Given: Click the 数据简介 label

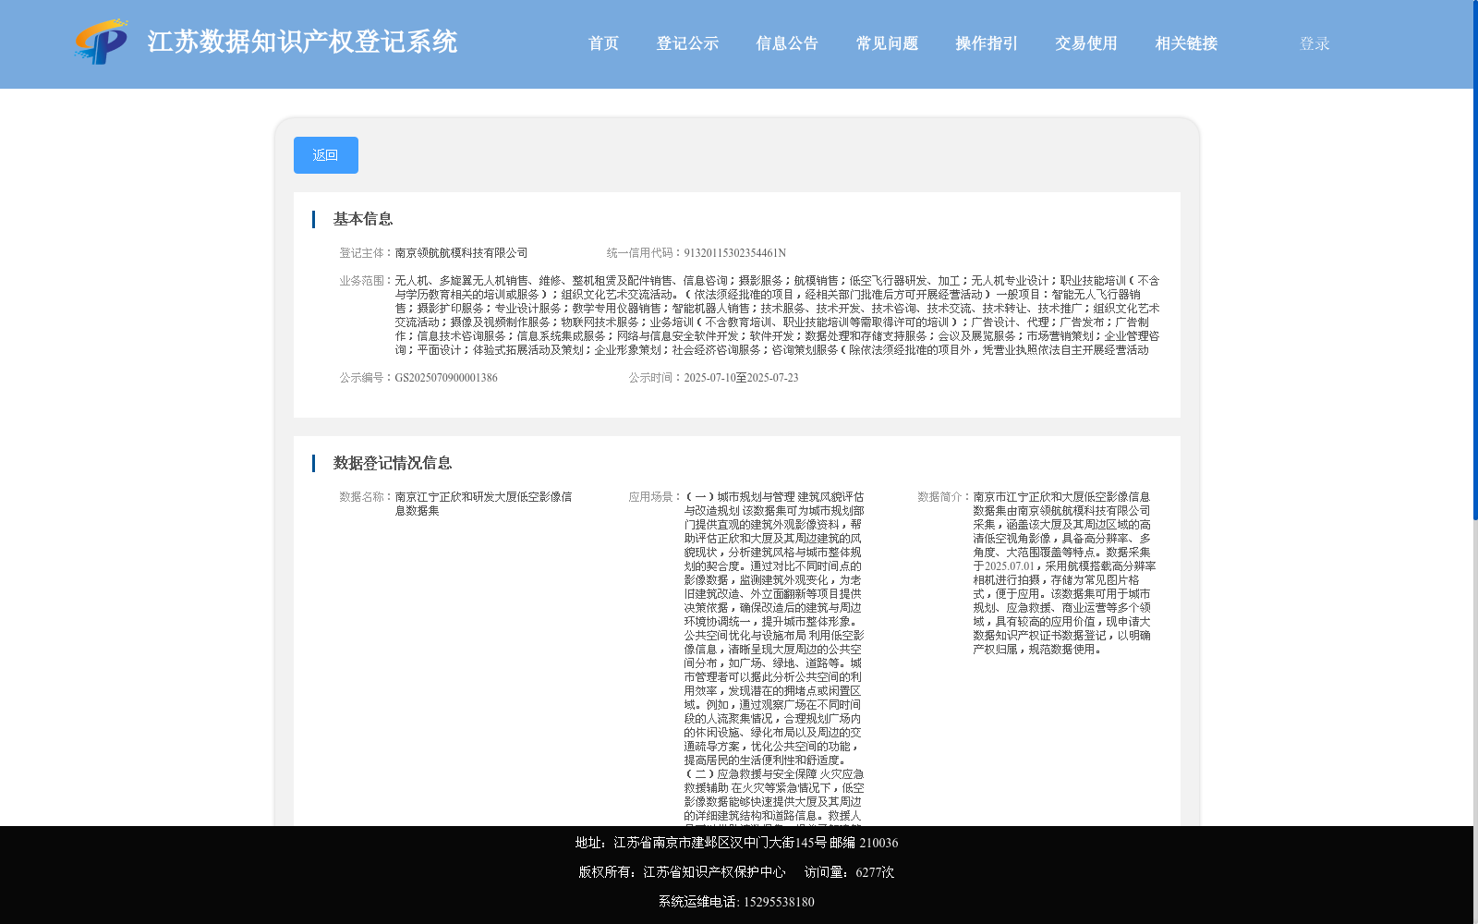Looking at the screenshot, I should pyautogui.click(x=944, y=497).
